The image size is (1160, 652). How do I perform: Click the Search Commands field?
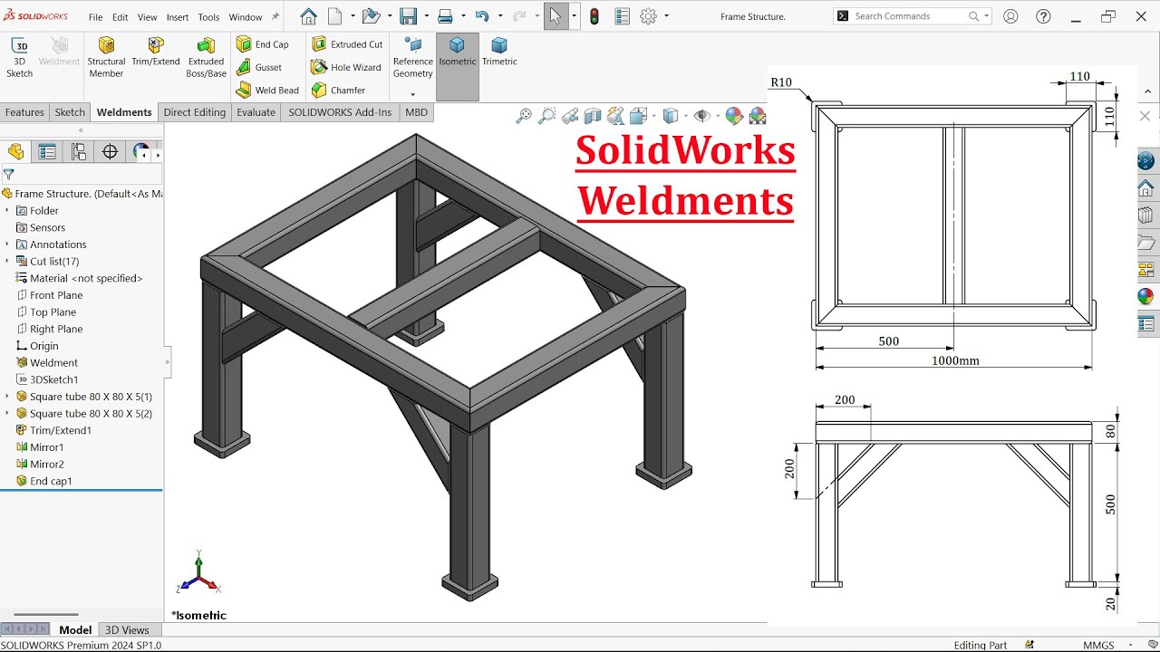pyautogui.click(x=912, y=16)
